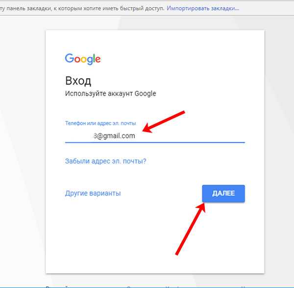This screenshot has width=294, height=288.
Task: Click the blue letter G in Google logo
Action: pos(69,58)
